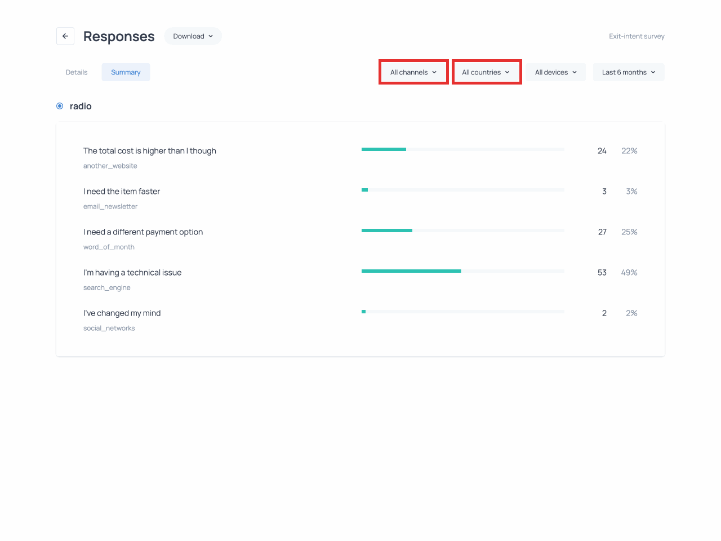Screen dimensions: 721x541
Task: Select the Summary tab
Action: (126, 72)
